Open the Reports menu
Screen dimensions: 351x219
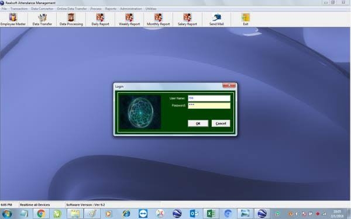(x=111, y=9)
